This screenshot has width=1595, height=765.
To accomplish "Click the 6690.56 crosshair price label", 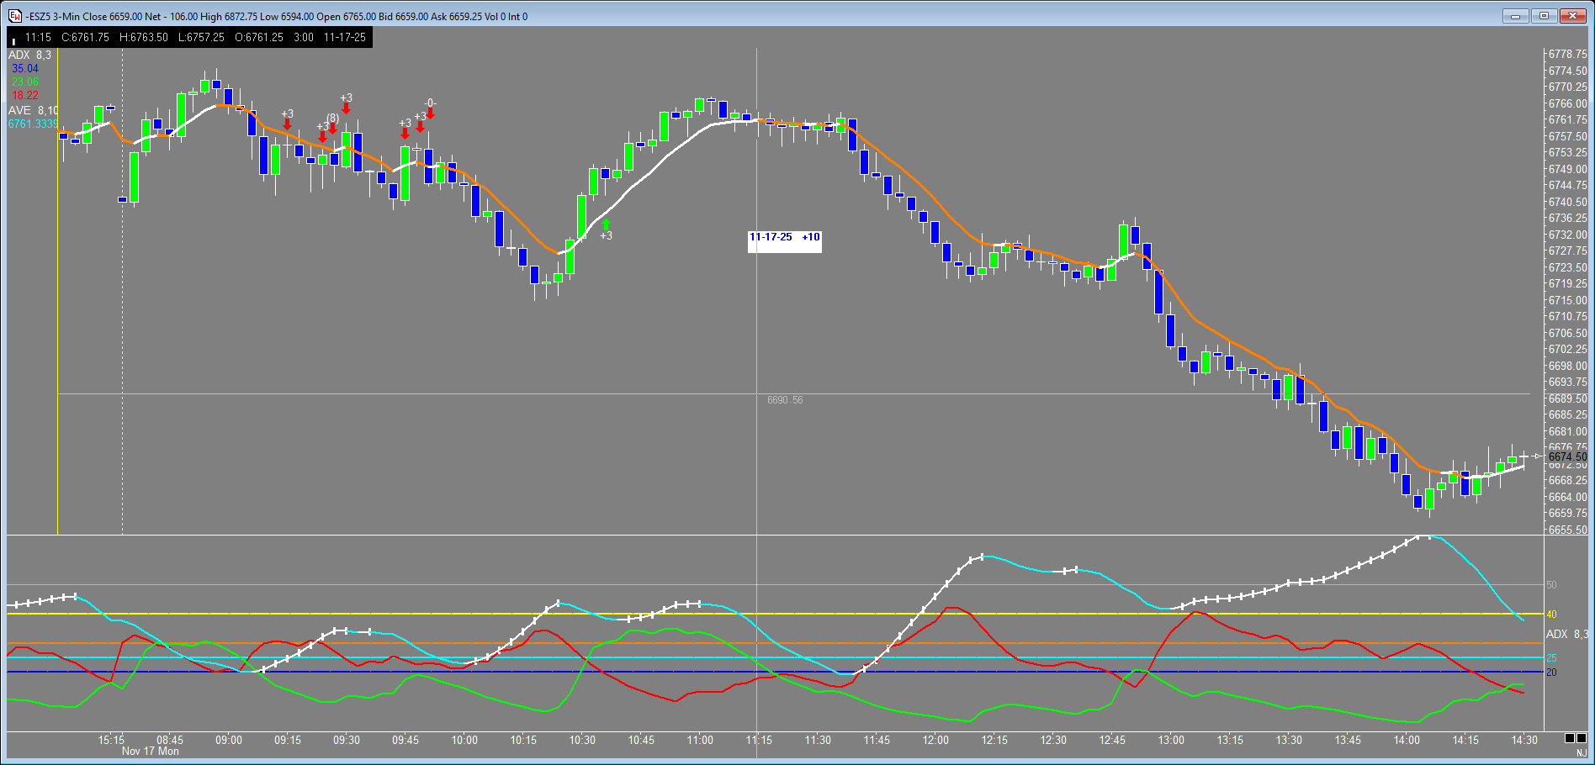I will pyautogui.click(x=784, y=400).
